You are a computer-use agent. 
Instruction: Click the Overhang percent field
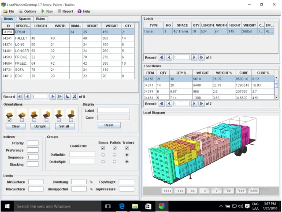79,182
